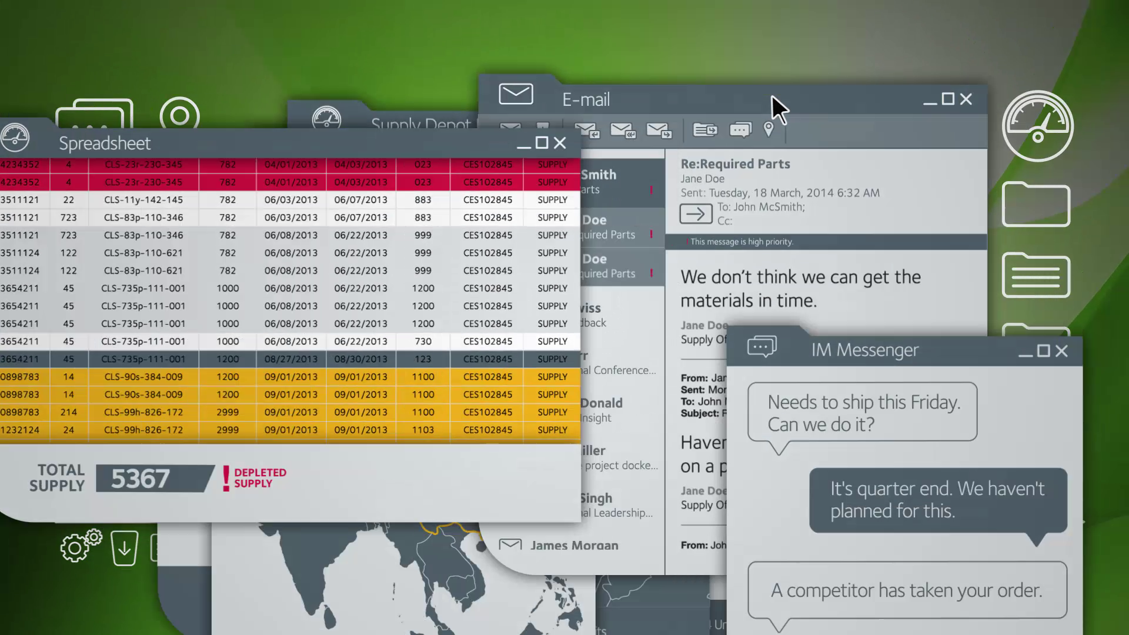Maximize the IM Messenger window
This screenshot has height=635, width=1129.
1043,351
